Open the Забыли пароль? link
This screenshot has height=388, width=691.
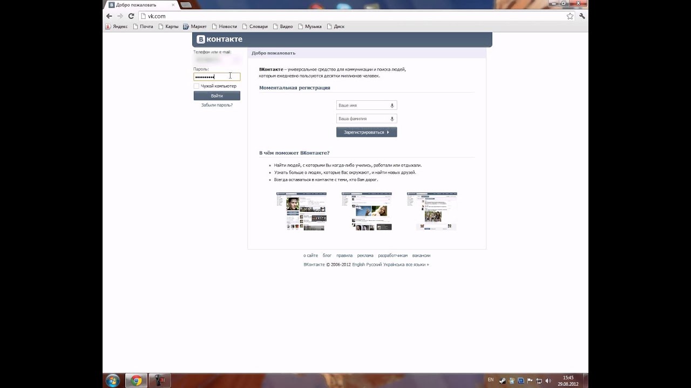coord(216,105)
